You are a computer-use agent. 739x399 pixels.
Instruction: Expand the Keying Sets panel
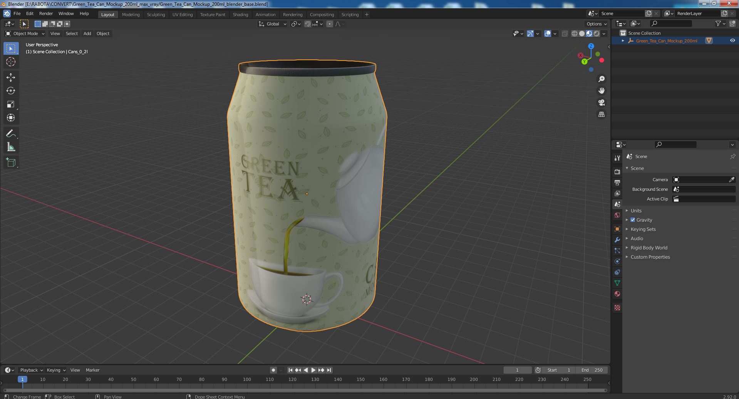pyautogui.click(x=643, y=229)
